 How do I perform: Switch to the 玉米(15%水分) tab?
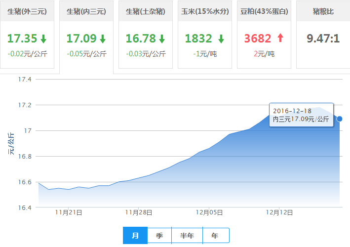pos(205,11)
